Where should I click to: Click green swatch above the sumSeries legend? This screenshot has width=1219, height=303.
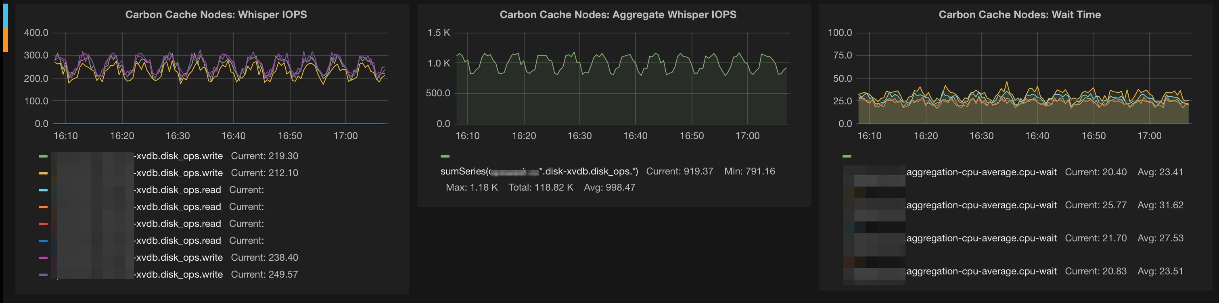tap(445, 156)
